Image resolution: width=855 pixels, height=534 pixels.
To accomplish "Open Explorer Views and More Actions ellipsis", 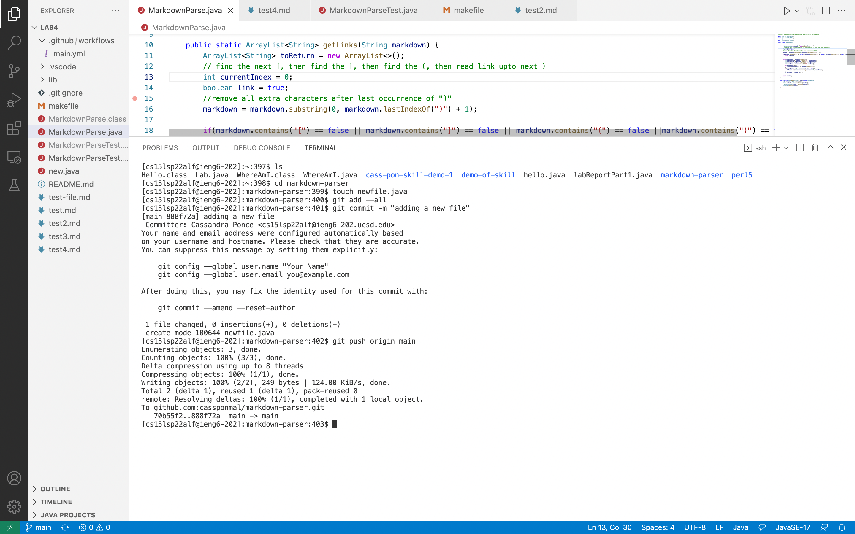I will (115, 11).
